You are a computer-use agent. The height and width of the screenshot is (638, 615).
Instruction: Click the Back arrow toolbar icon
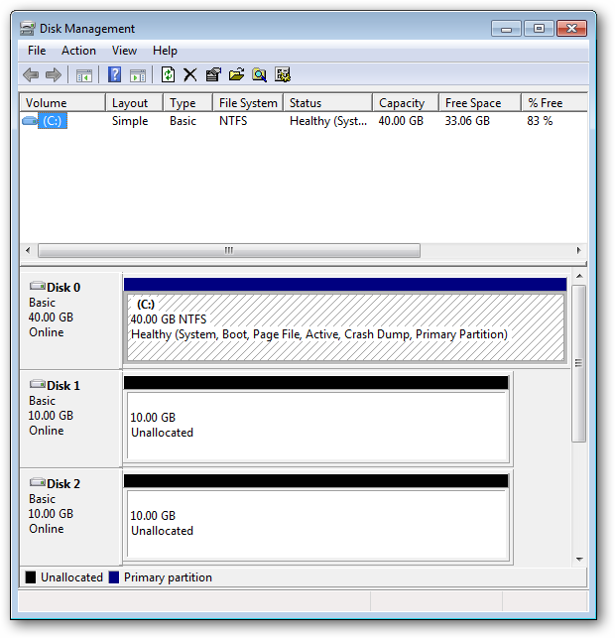31,74
